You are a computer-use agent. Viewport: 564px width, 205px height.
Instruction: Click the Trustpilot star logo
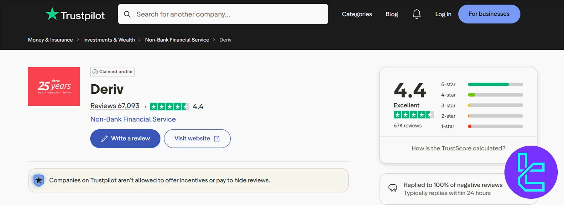52,13
